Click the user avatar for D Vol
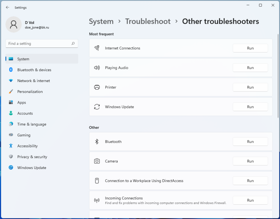280x219 pixels. tap(13, 24)
